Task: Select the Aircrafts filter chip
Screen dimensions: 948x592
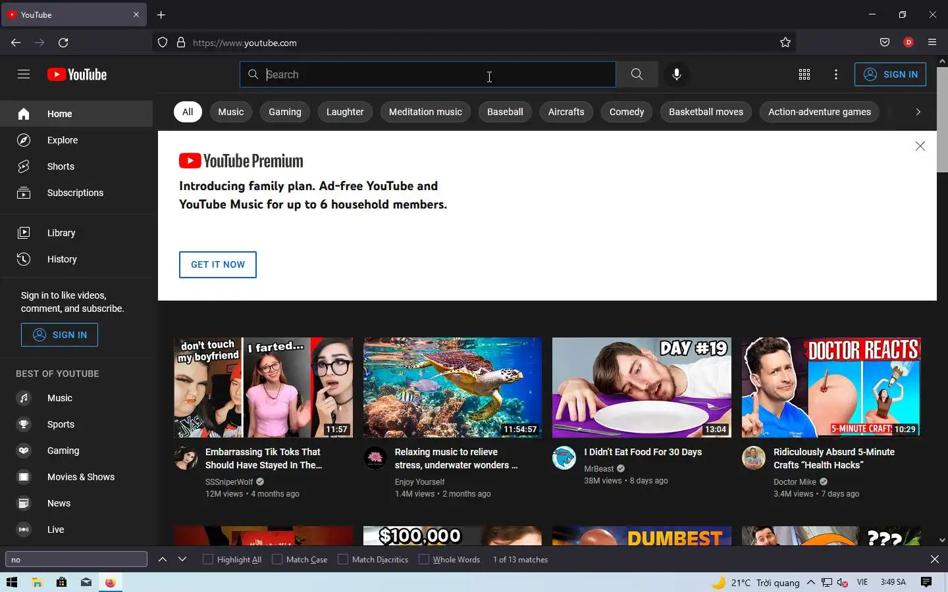Action: tap(566, 112)
